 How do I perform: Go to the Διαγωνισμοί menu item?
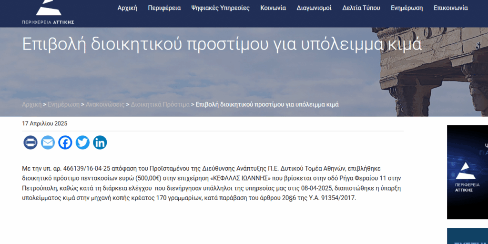point(314,8)
